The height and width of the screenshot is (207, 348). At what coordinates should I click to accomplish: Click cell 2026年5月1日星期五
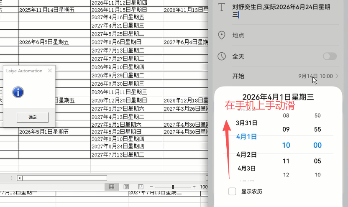[x=54, y=132]
